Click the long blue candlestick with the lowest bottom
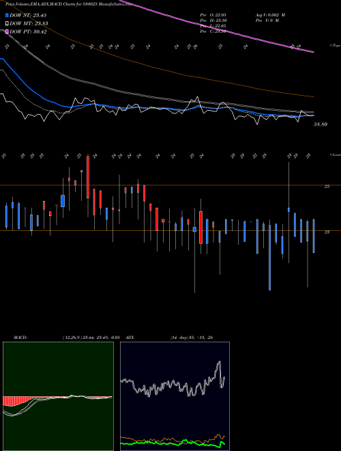This screenshot has height=451, width=341. point(270,258)
